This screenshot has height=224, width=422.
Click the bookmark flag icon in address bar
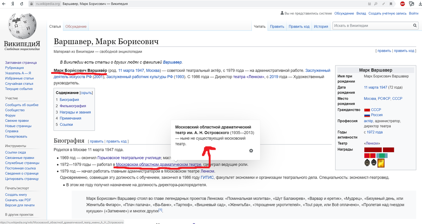click(x=391, y=4)
